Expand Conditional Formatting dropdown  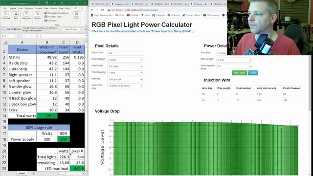coord(57,13)
